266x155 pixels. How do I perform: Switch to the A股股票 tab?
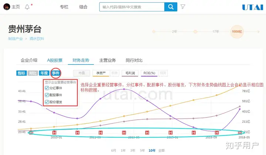click(x=55, y=60)
